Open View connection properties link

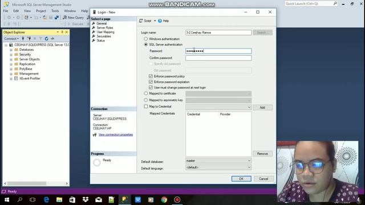[115, 134]
